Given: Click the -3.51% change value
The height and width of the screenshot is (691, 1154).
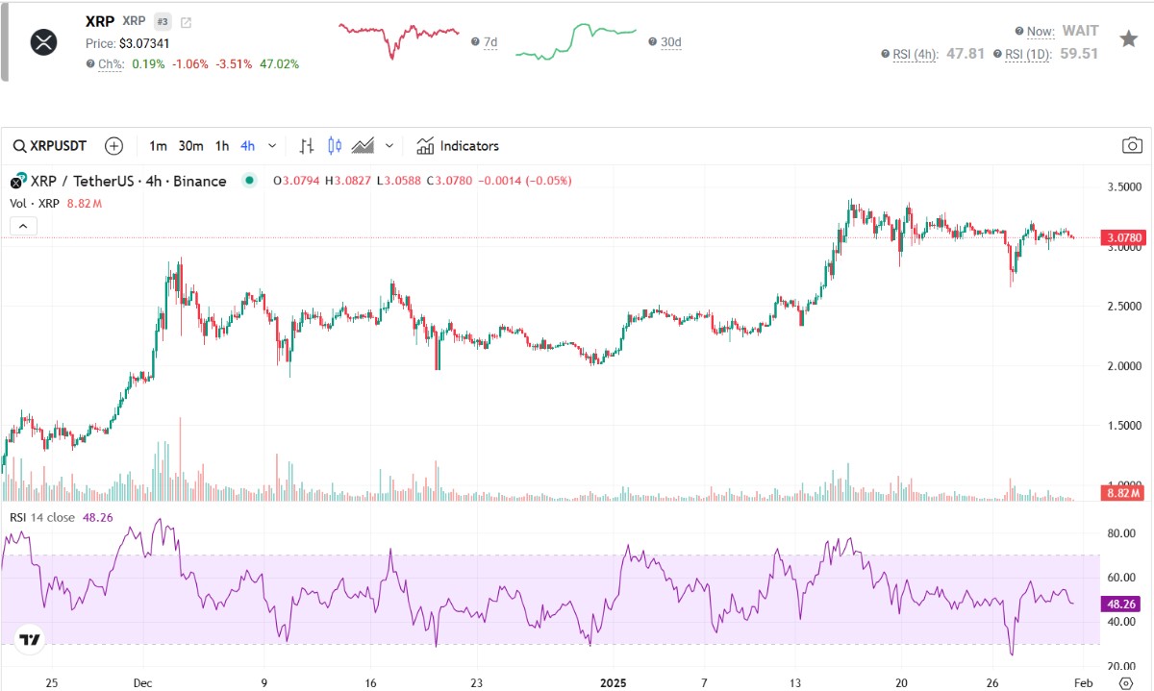Looking at the screenshot, I should [235, 64].
